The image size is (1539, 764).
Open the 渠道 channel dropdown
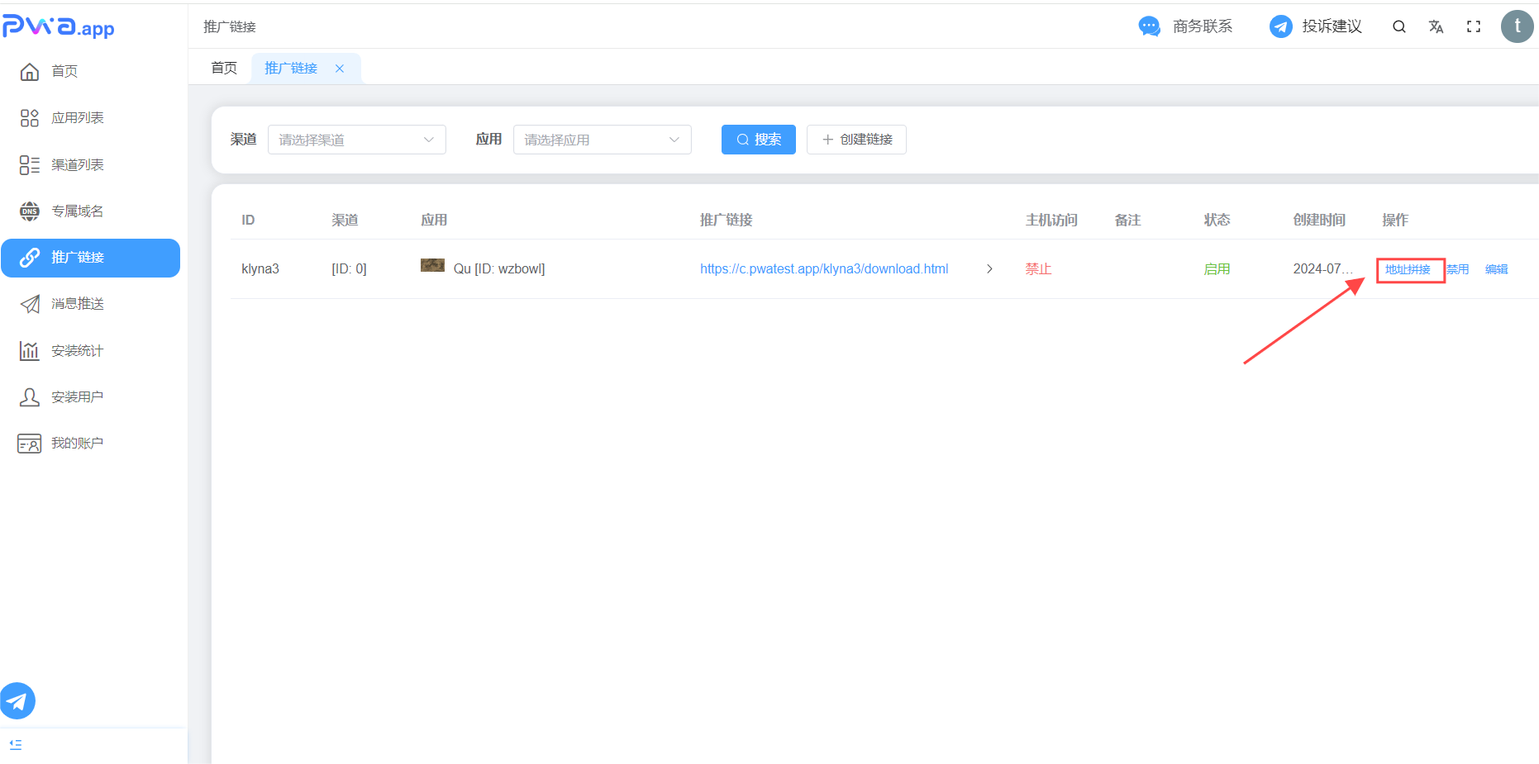pos(356,140)
